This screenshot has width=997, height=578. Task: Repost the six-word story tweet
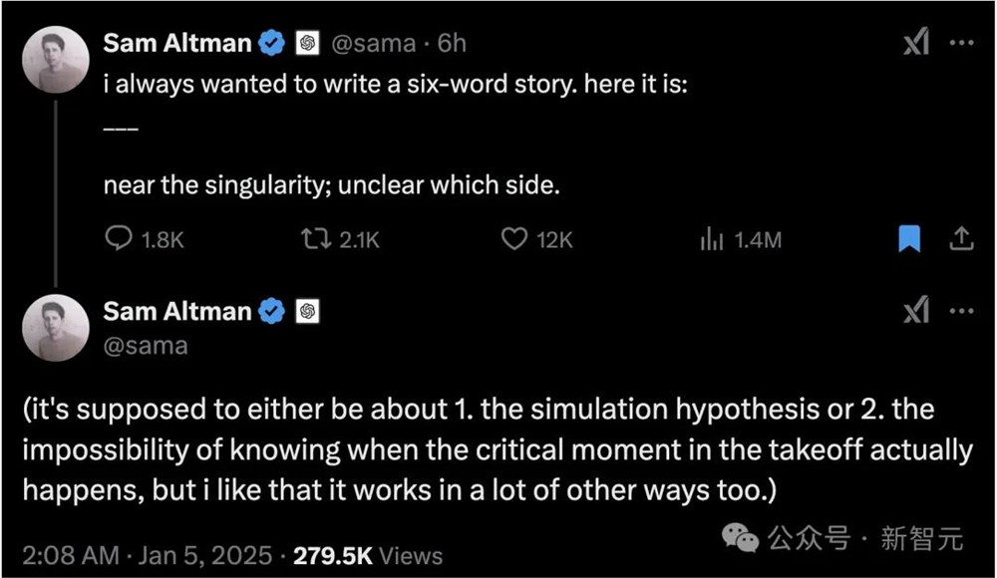click(315, 239)
